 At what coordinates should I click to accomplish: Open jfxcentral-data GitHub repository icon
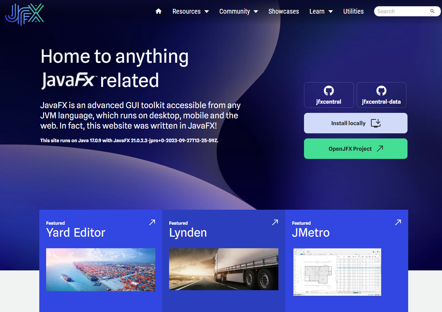point(381,91)
